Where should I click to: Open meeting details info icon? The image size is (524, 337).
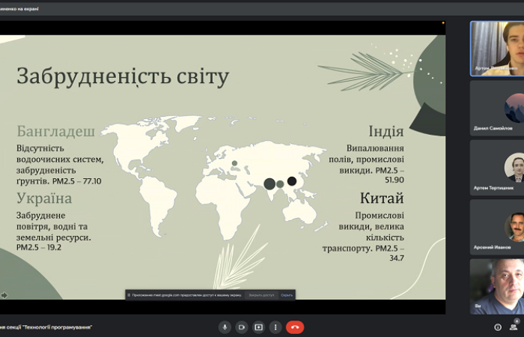(498, 327)
